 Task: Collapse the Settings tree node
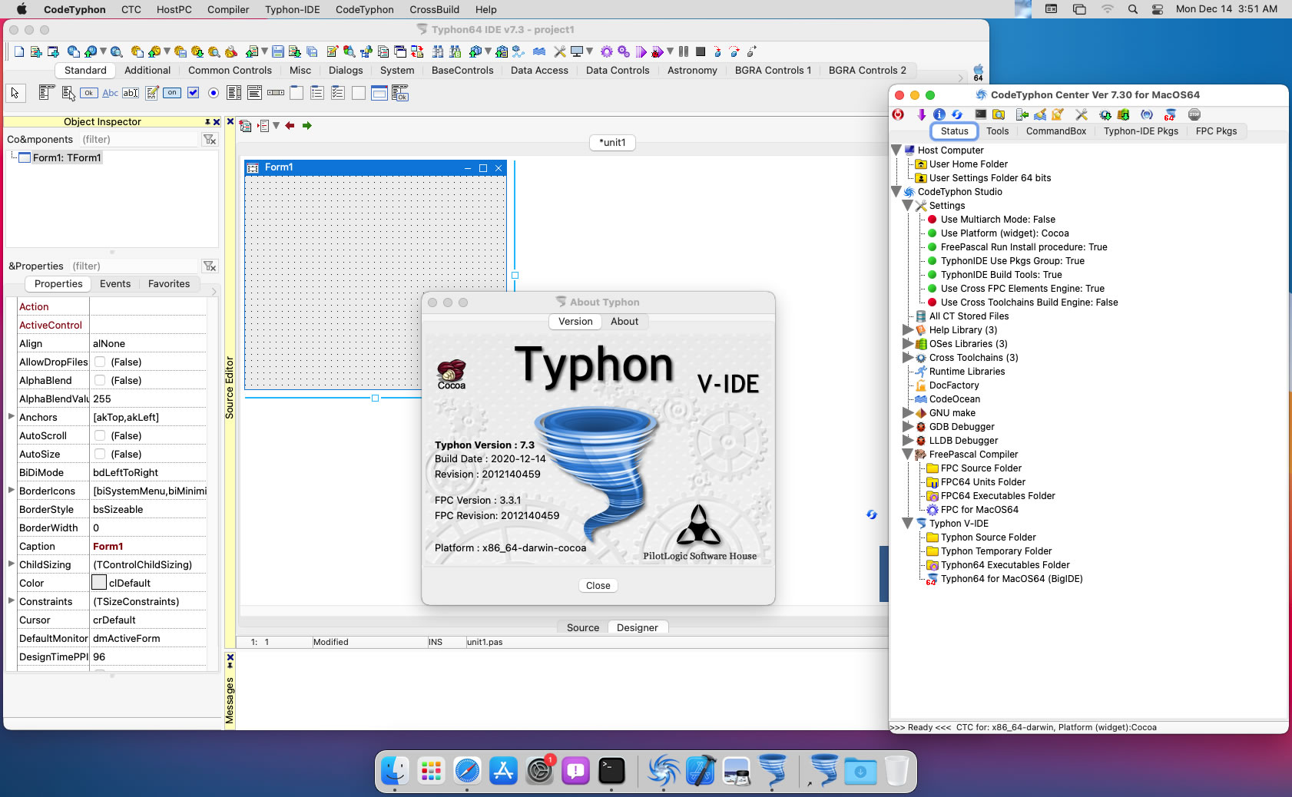click(908, 206)
